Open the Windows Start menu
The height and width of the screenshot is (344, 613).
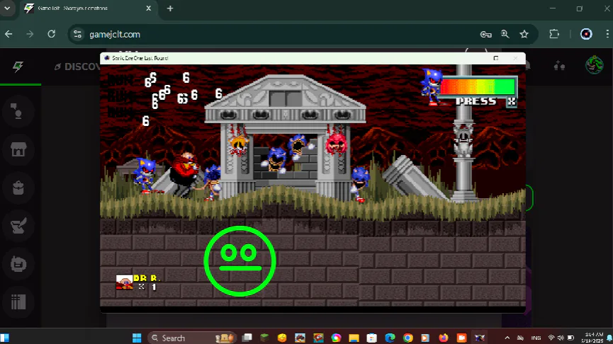tap(137, 338)
